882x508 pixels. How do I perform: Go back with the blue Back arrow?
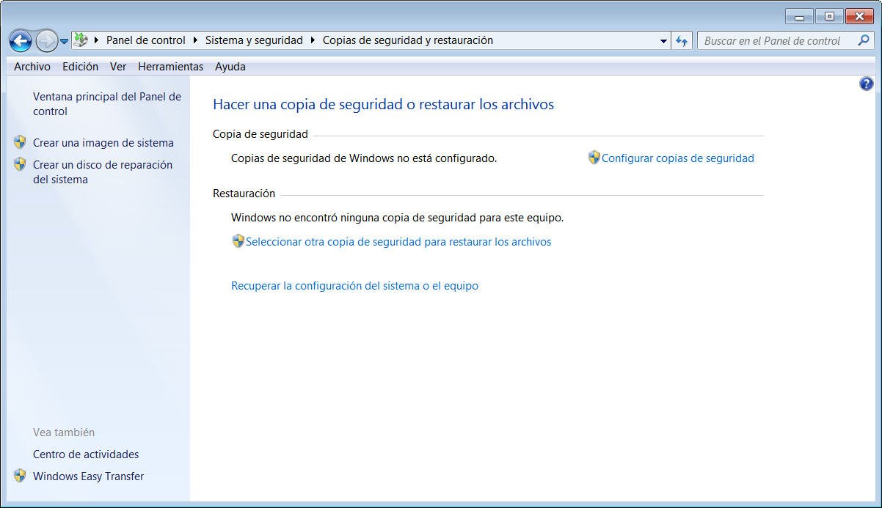pyautogui.click(x=21, y=40)
